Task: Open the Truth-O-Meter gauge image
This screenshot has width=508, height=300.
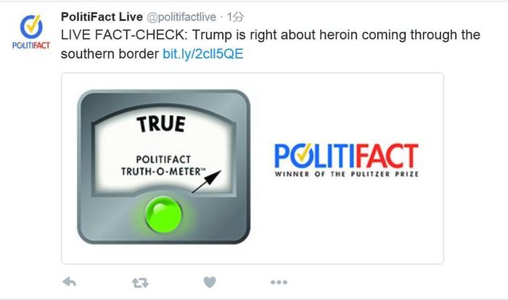Action: [163, 167]
